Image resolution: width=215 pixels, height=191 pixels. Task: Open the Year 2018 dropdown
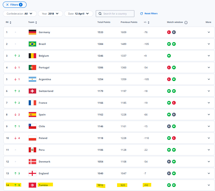coord(50,14)
